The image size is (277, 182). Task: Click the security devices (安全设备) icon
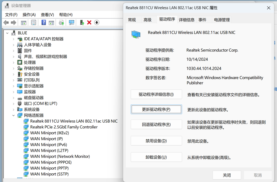(x=20, y=74)
